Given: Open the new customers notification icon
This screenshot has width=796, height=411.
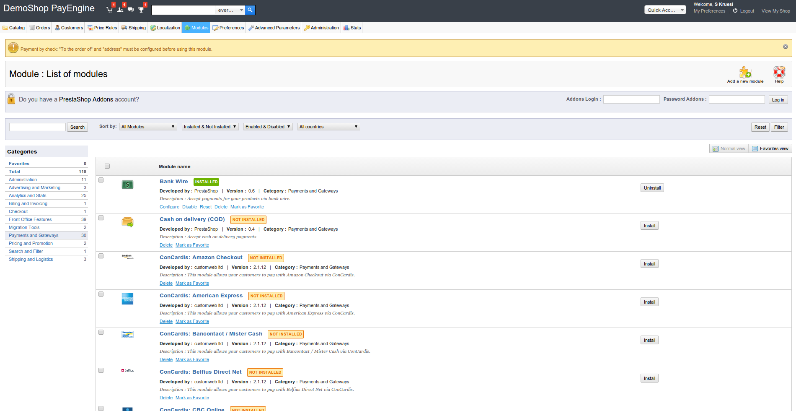Looking at the screenshot, I should pos(120,10).
